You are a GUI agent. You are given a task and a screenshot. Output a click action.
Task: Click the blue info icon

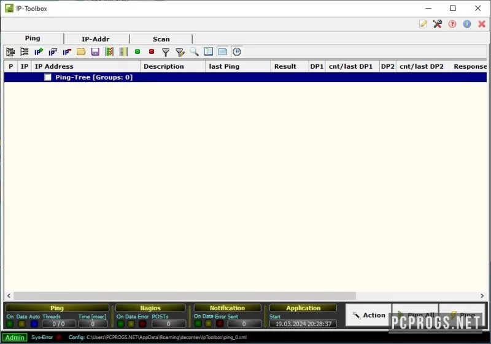point(467,24)
